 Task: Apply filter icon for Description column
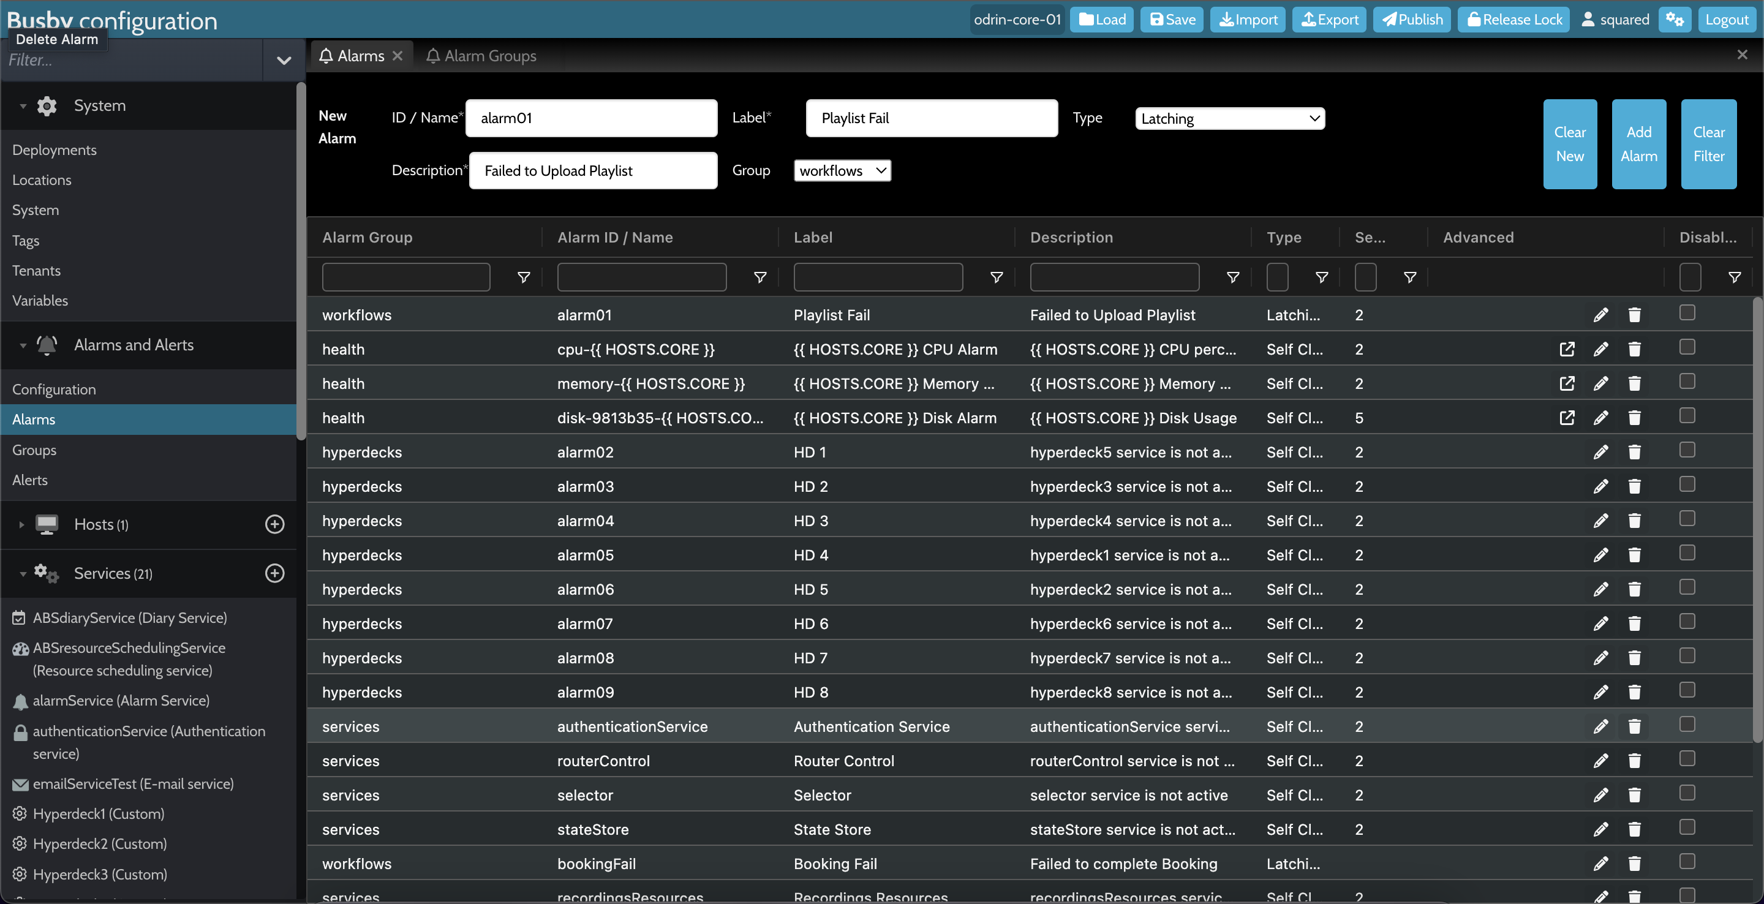(x=1234, y=277)
